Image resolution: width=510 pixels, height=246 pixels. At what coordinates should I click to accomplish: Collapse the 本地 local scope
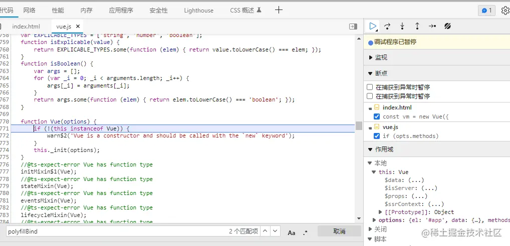point(370,163)
